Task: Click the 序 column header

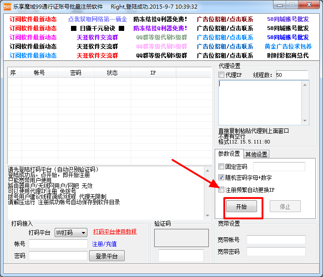Action: coord(14,73)
